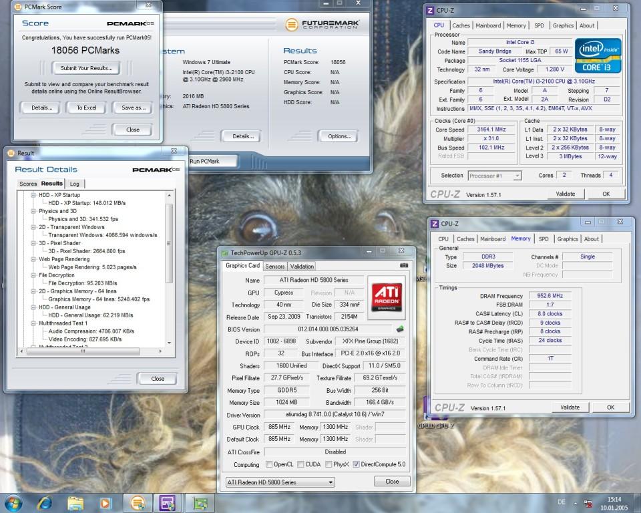The height and width of the screenshot is (513, 641).
Task: Open the Windows Start menu orb
Action: point(12,503)
